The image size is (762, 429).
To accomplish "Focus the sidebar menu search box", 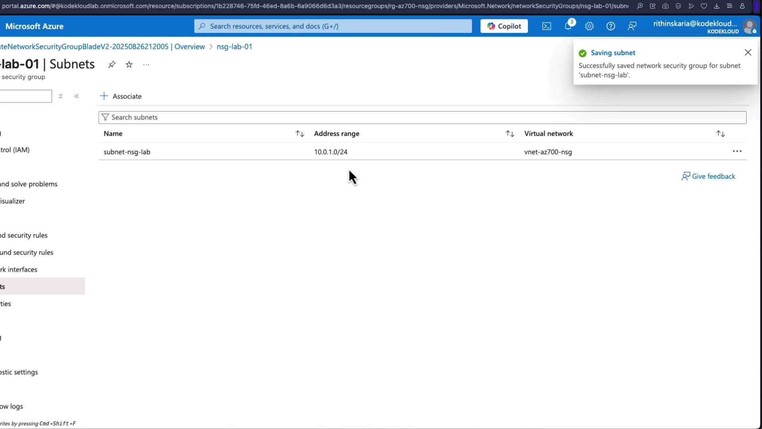I will [x=26, y=96].
